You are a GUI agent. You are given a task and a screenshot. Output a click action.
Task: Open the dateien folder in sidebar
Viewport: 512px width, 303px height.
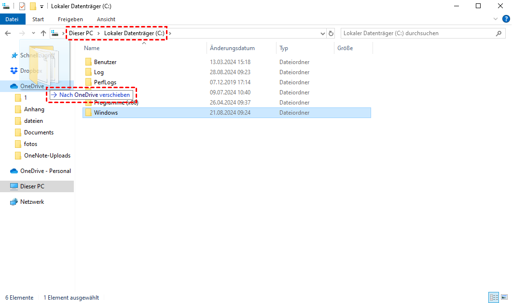point(33,121)
